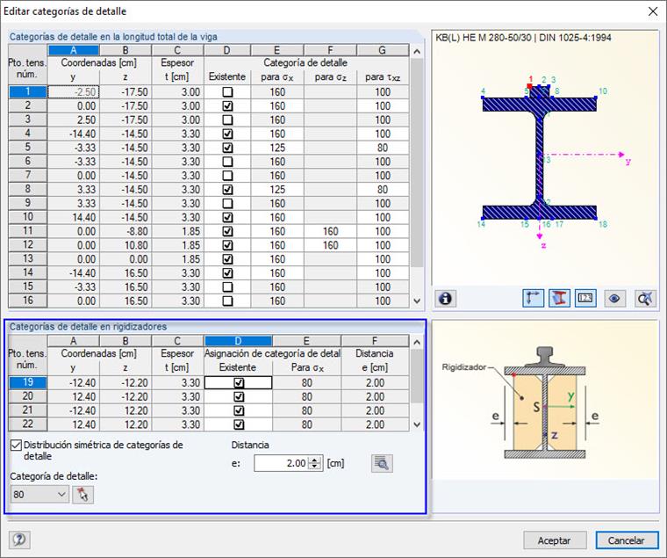Screen dimensions: 667x558
Task: Reset zoom with the magnifier icon
Action: pos(645,298)
